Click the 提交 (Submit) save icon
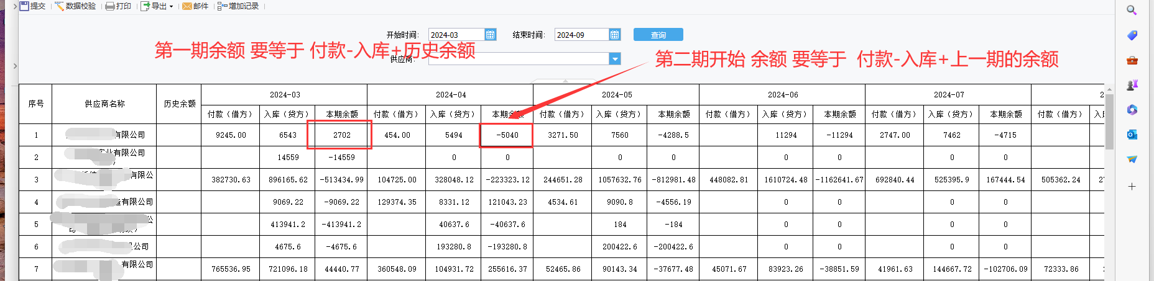The height and width of the screenshot is (281, 1154). (24, 6)
